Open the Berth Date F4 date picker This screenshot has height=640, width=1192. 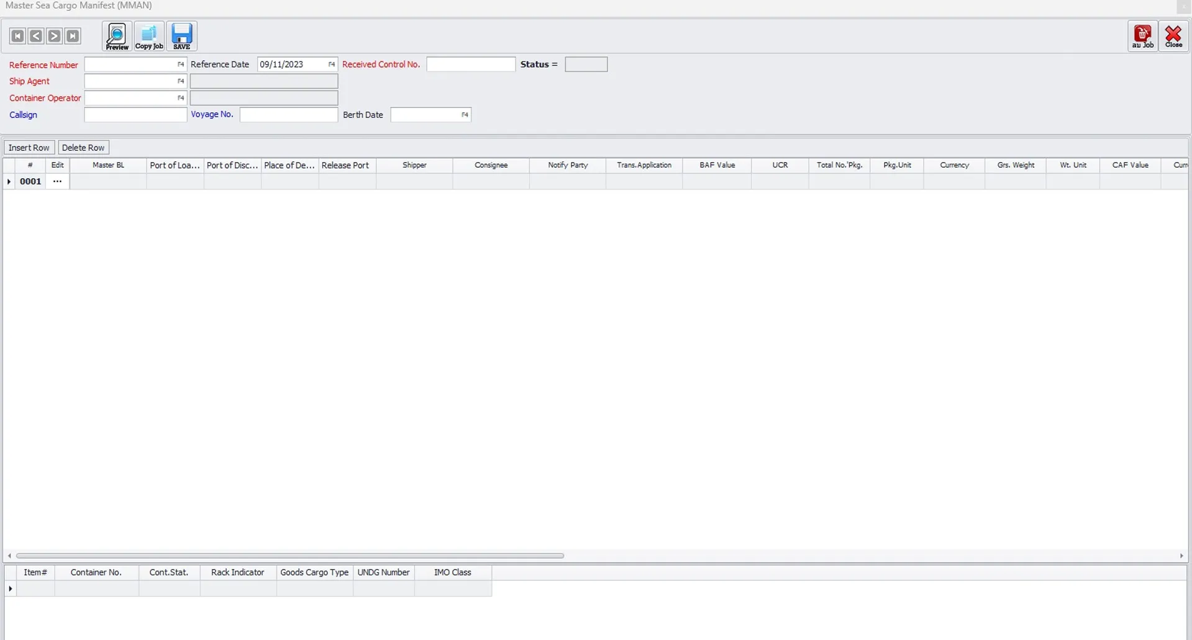(465, 114)
